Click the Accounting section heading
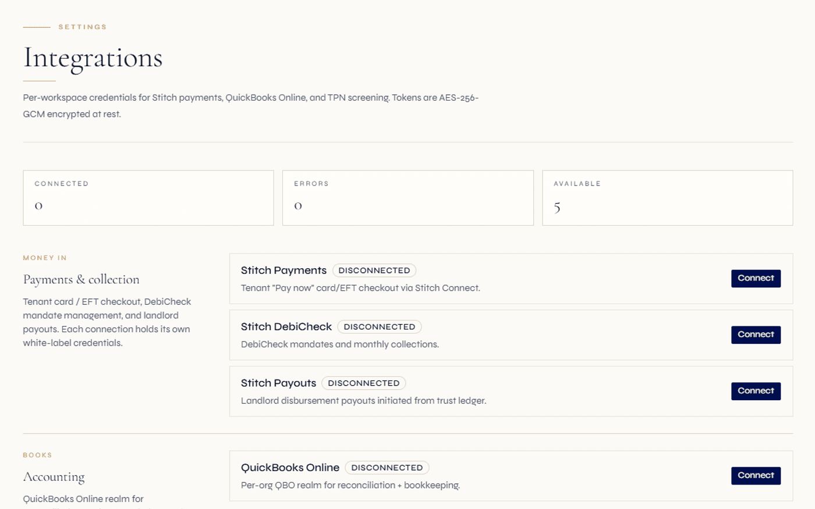Viewport: 815px width, 509px height. point(54,477)
